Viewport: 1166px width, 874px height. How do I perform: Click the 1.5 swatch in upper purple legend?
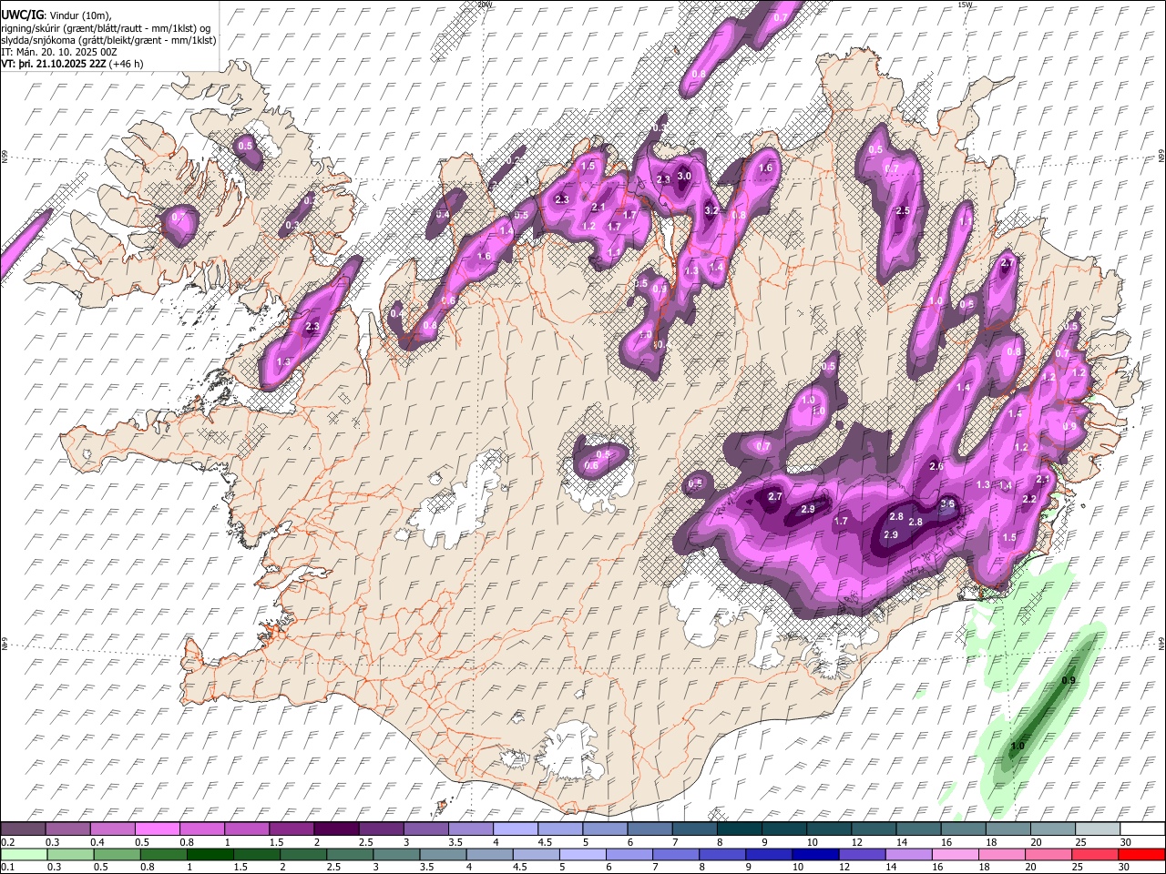(x=291, y=828)
